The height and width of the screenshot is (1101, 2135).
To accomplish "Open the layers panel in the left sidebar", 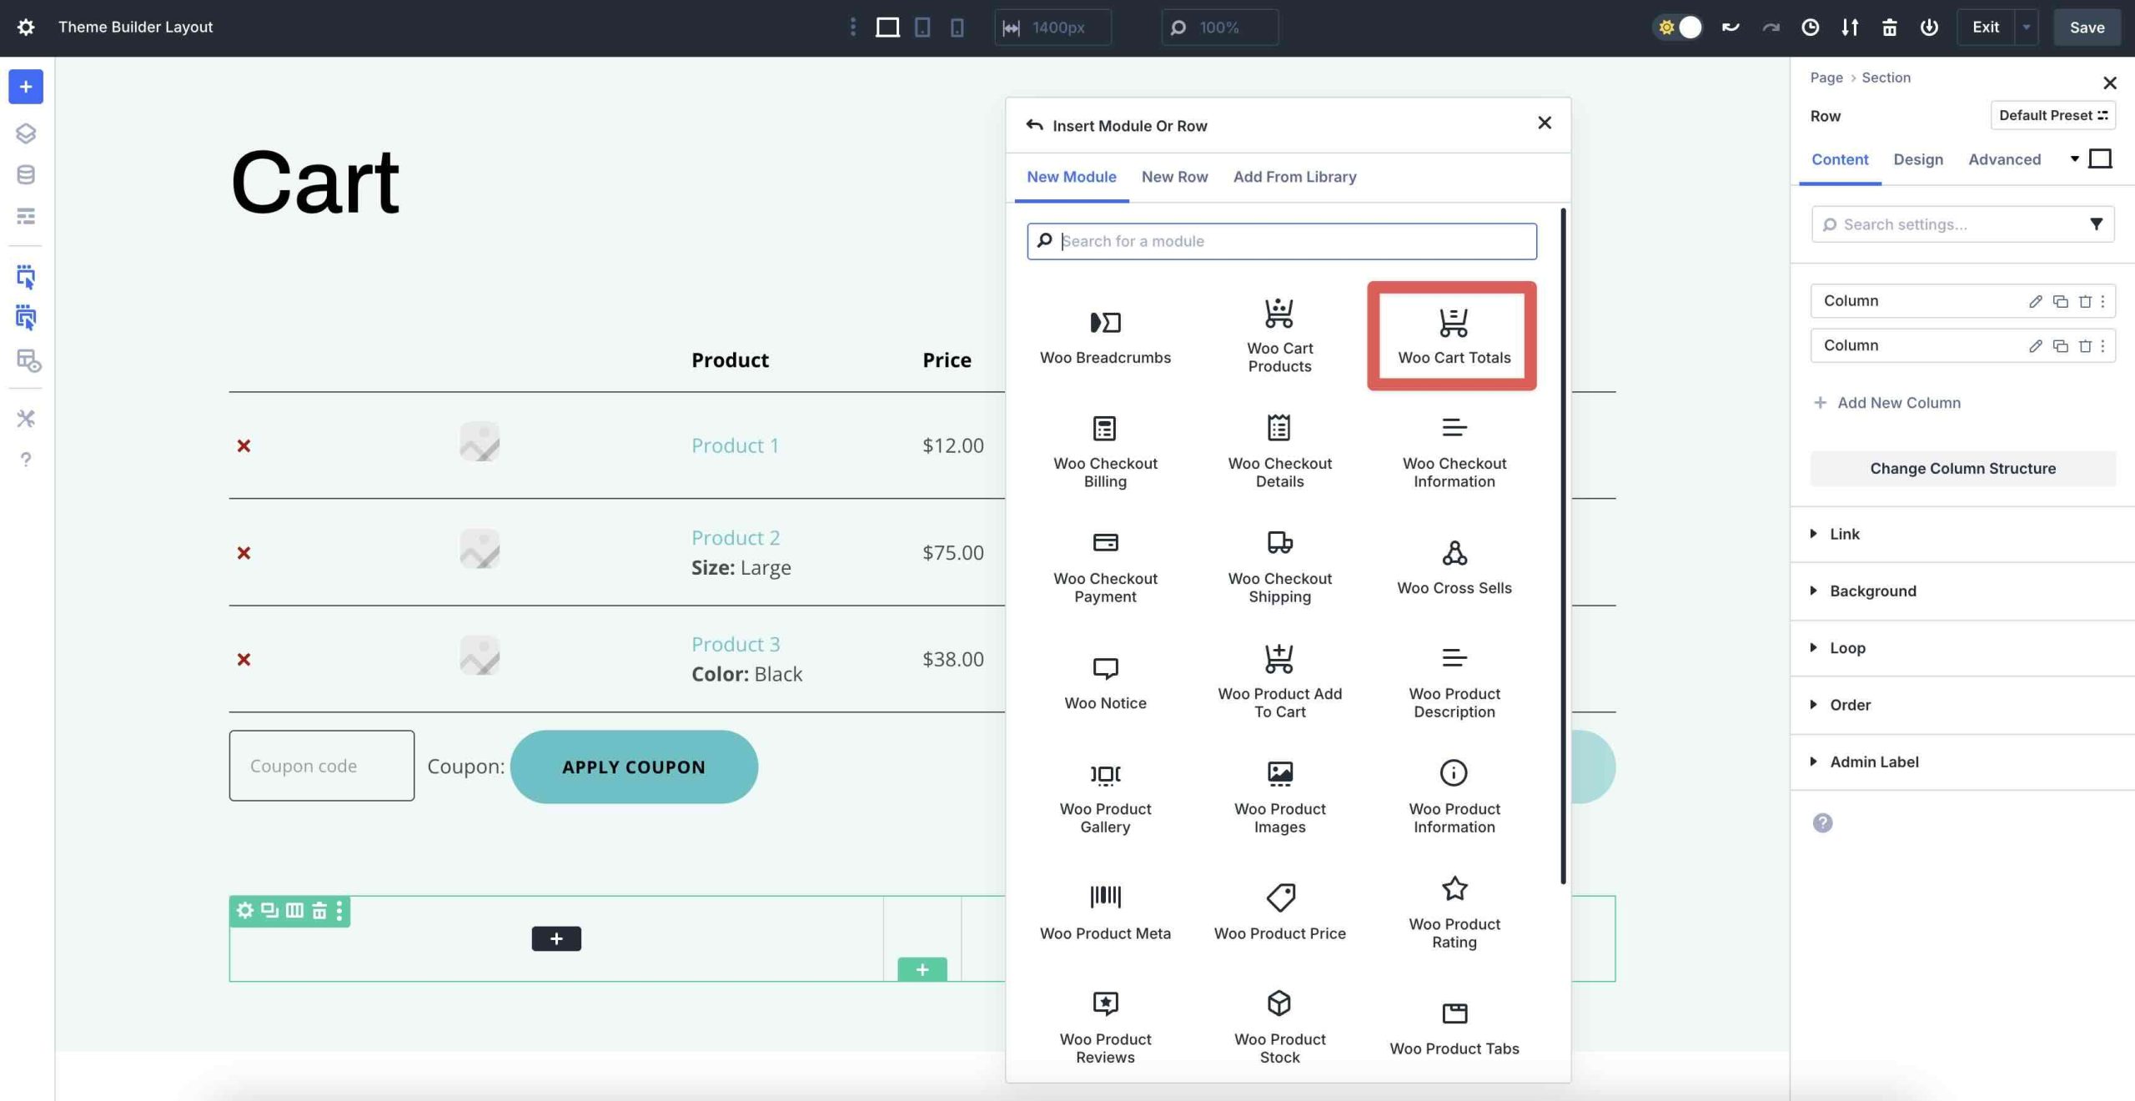I will click(x=26, y=133).
